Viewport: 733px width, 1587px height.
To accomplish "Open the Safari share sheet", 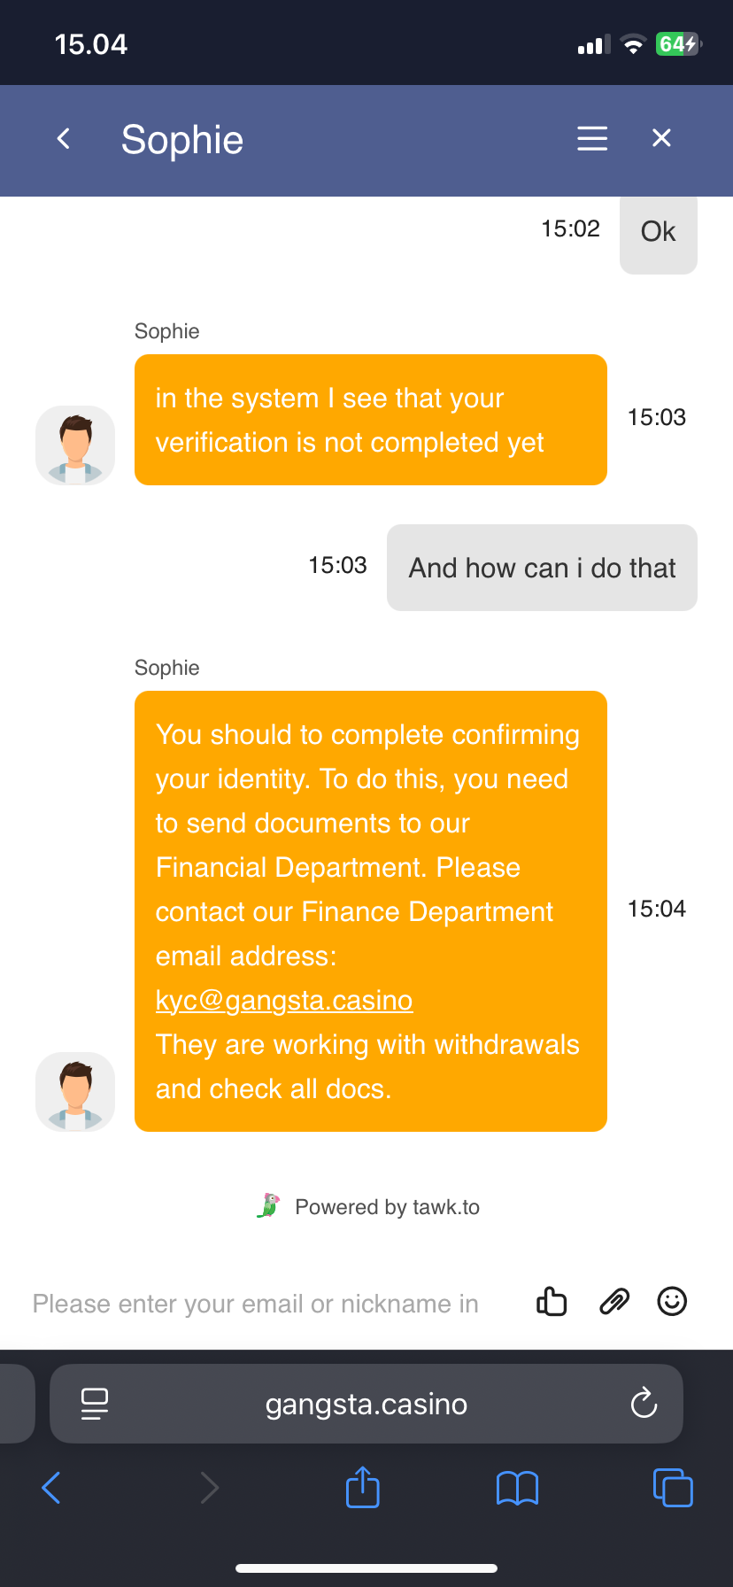I will (363, 1488).
